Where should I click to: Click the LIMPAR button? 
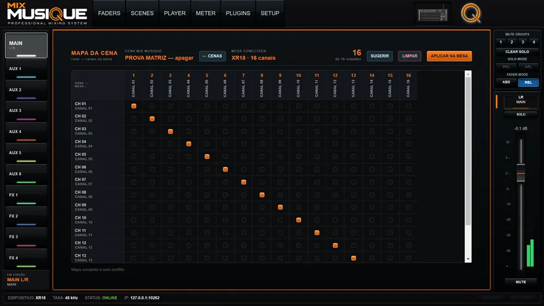click(410, 56)
